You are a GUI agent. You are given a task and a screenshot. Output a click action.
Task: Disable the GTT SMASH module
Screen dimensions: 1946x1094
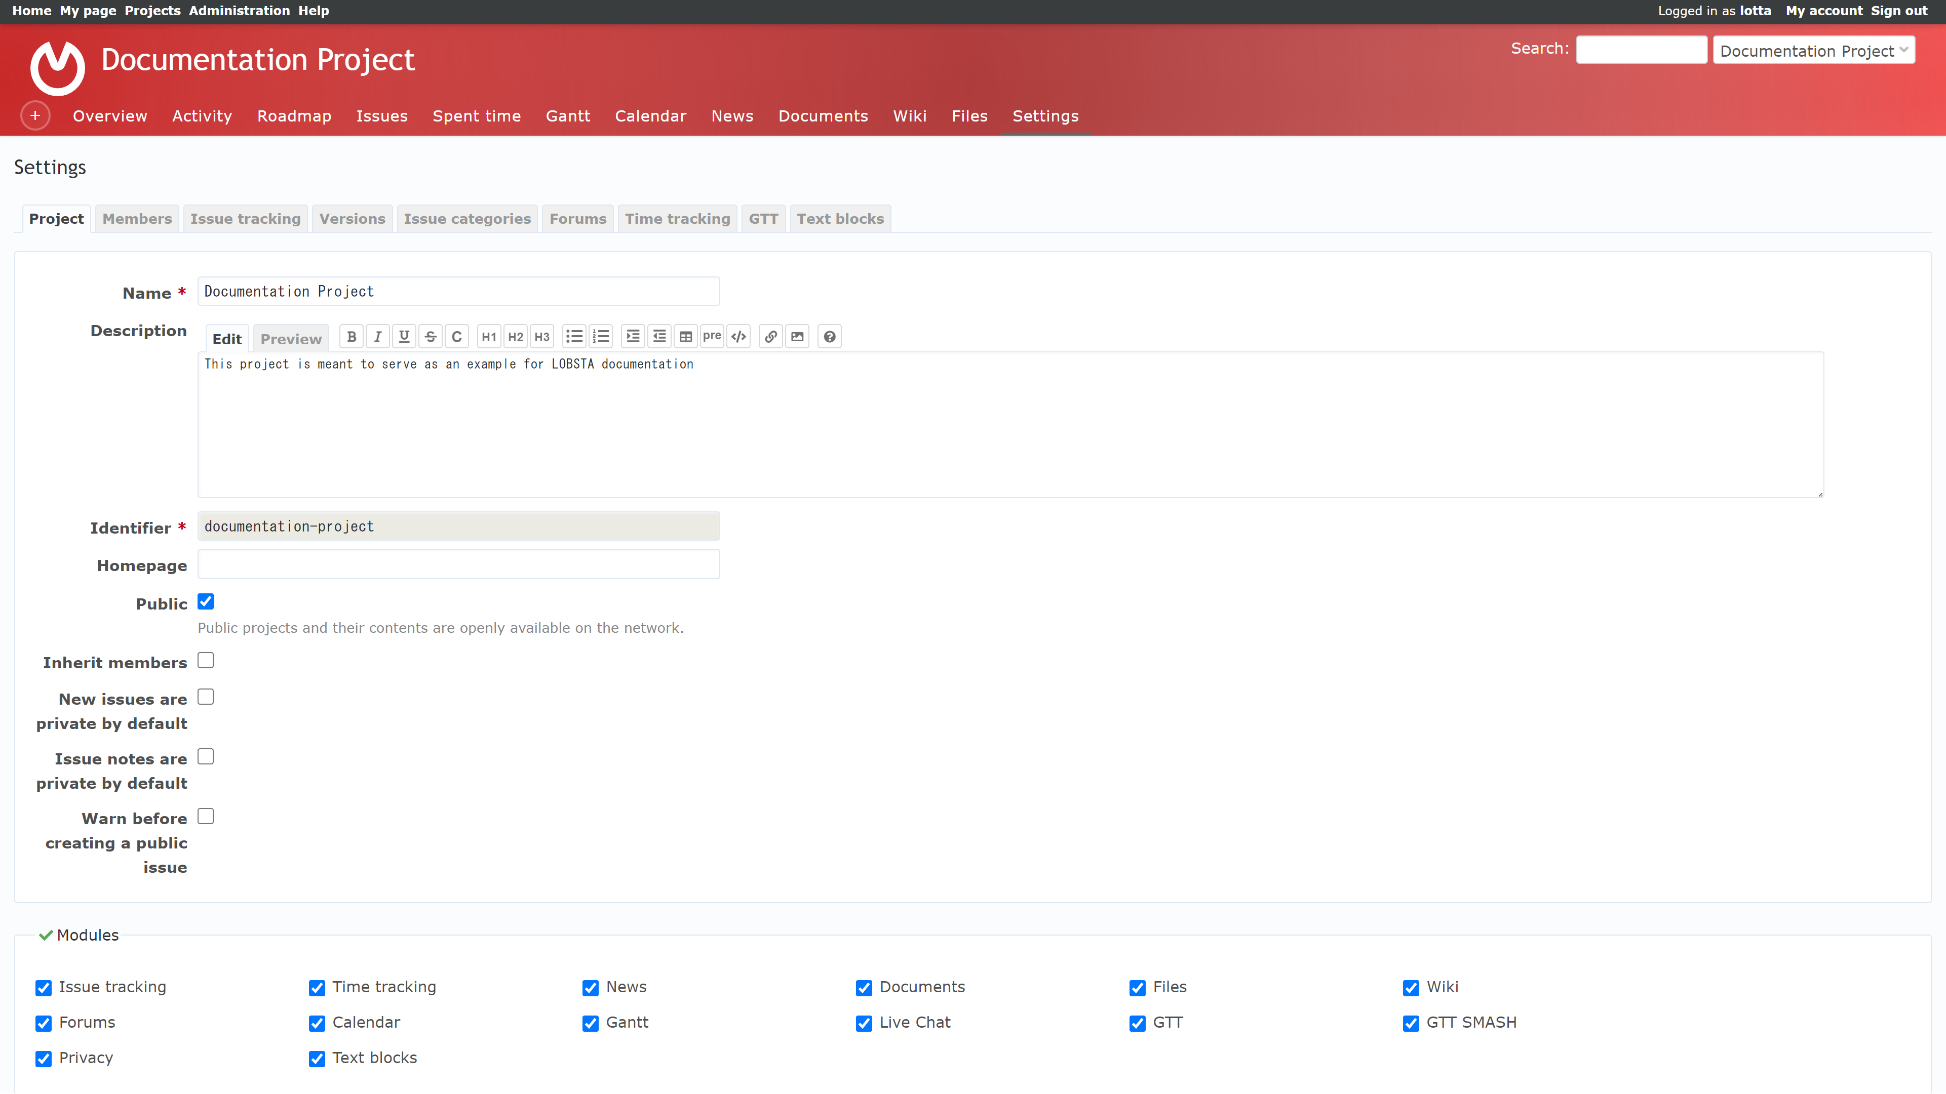[1411, 1024]
